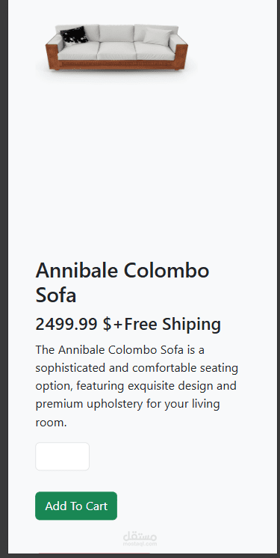This screenshot has height=558, width=280.
Task: Click the white pillow on sofa's right side
Action: click(x=157, y=37)
